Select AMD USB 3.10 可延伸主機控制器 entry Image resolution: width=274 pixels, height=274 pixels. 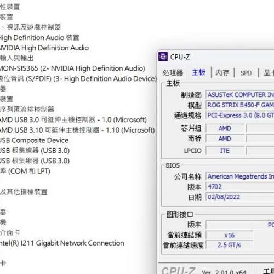[x=77, y=130]
